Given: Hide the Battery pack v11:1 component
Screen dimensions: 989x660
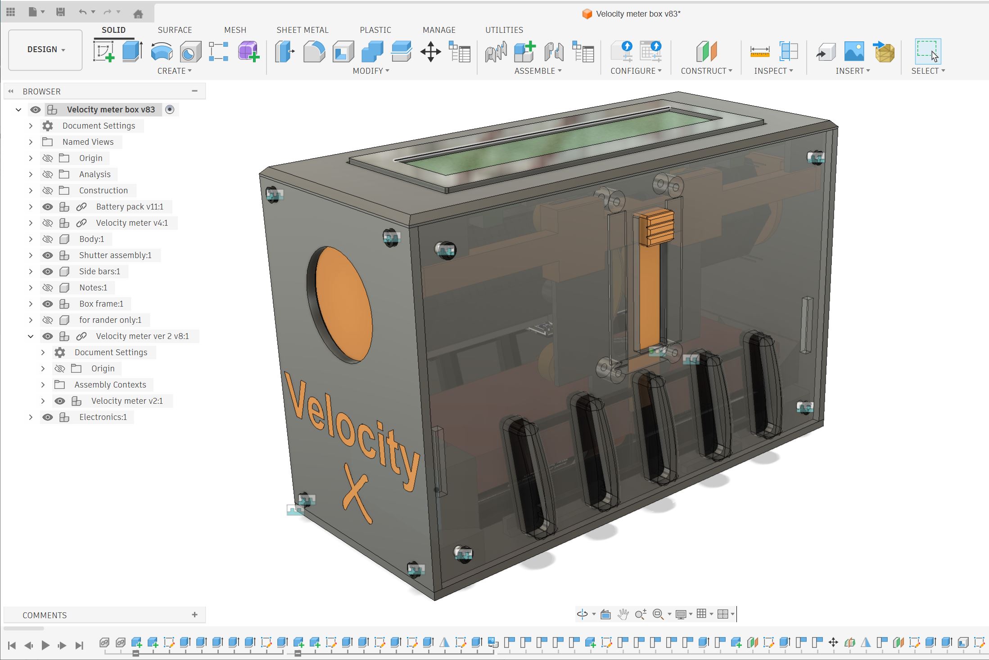Looking at the screenshot, I should click(x=48, y=207).
